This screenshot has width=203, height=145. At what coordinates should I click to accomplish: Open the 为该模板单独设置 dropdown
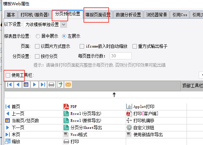pos(45,24)
